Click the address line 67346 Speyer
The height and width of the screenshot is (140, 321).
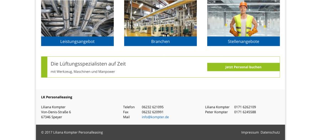52,117
